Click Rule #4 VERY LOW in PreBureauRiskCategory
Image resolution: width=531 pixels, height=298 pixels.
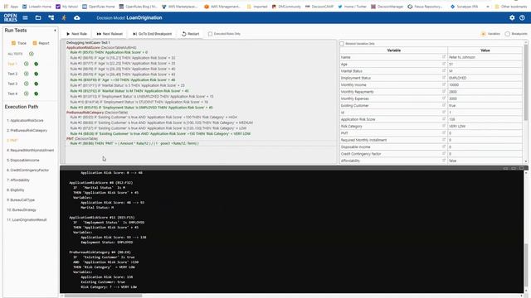click(160, 134)
